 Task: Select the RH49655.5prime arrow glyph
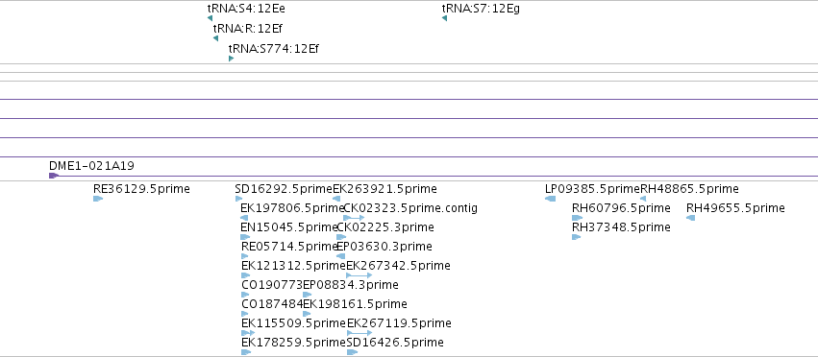691,218
